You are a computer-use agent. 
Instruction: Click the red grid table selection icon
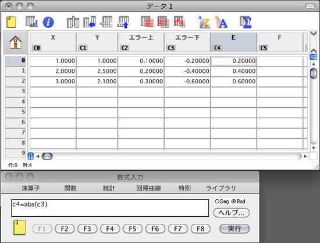point(147,22)
